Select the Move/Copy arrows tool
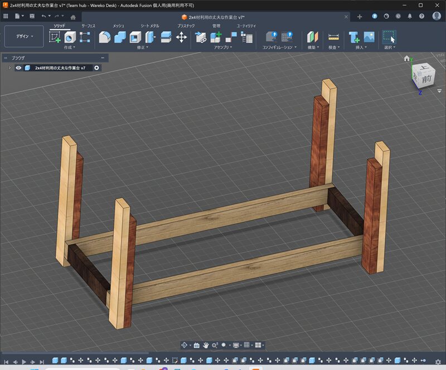 click(181, 37)
